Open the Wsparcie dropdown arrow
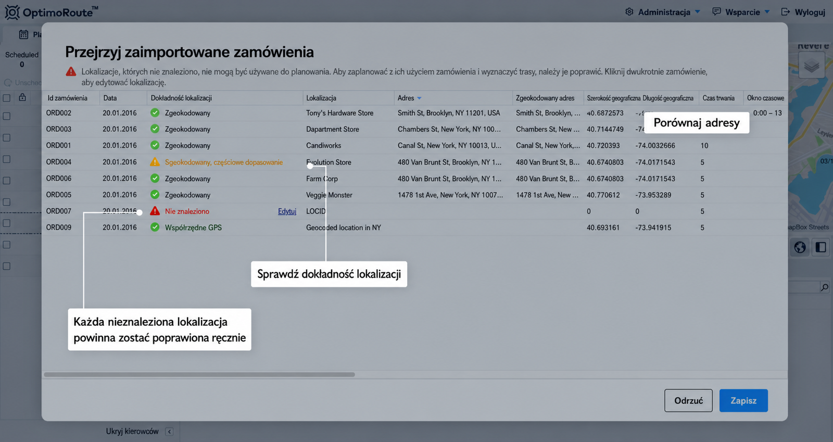Image resolution: width=833 pixels, height=442 pixels. (x=767, y=12)
